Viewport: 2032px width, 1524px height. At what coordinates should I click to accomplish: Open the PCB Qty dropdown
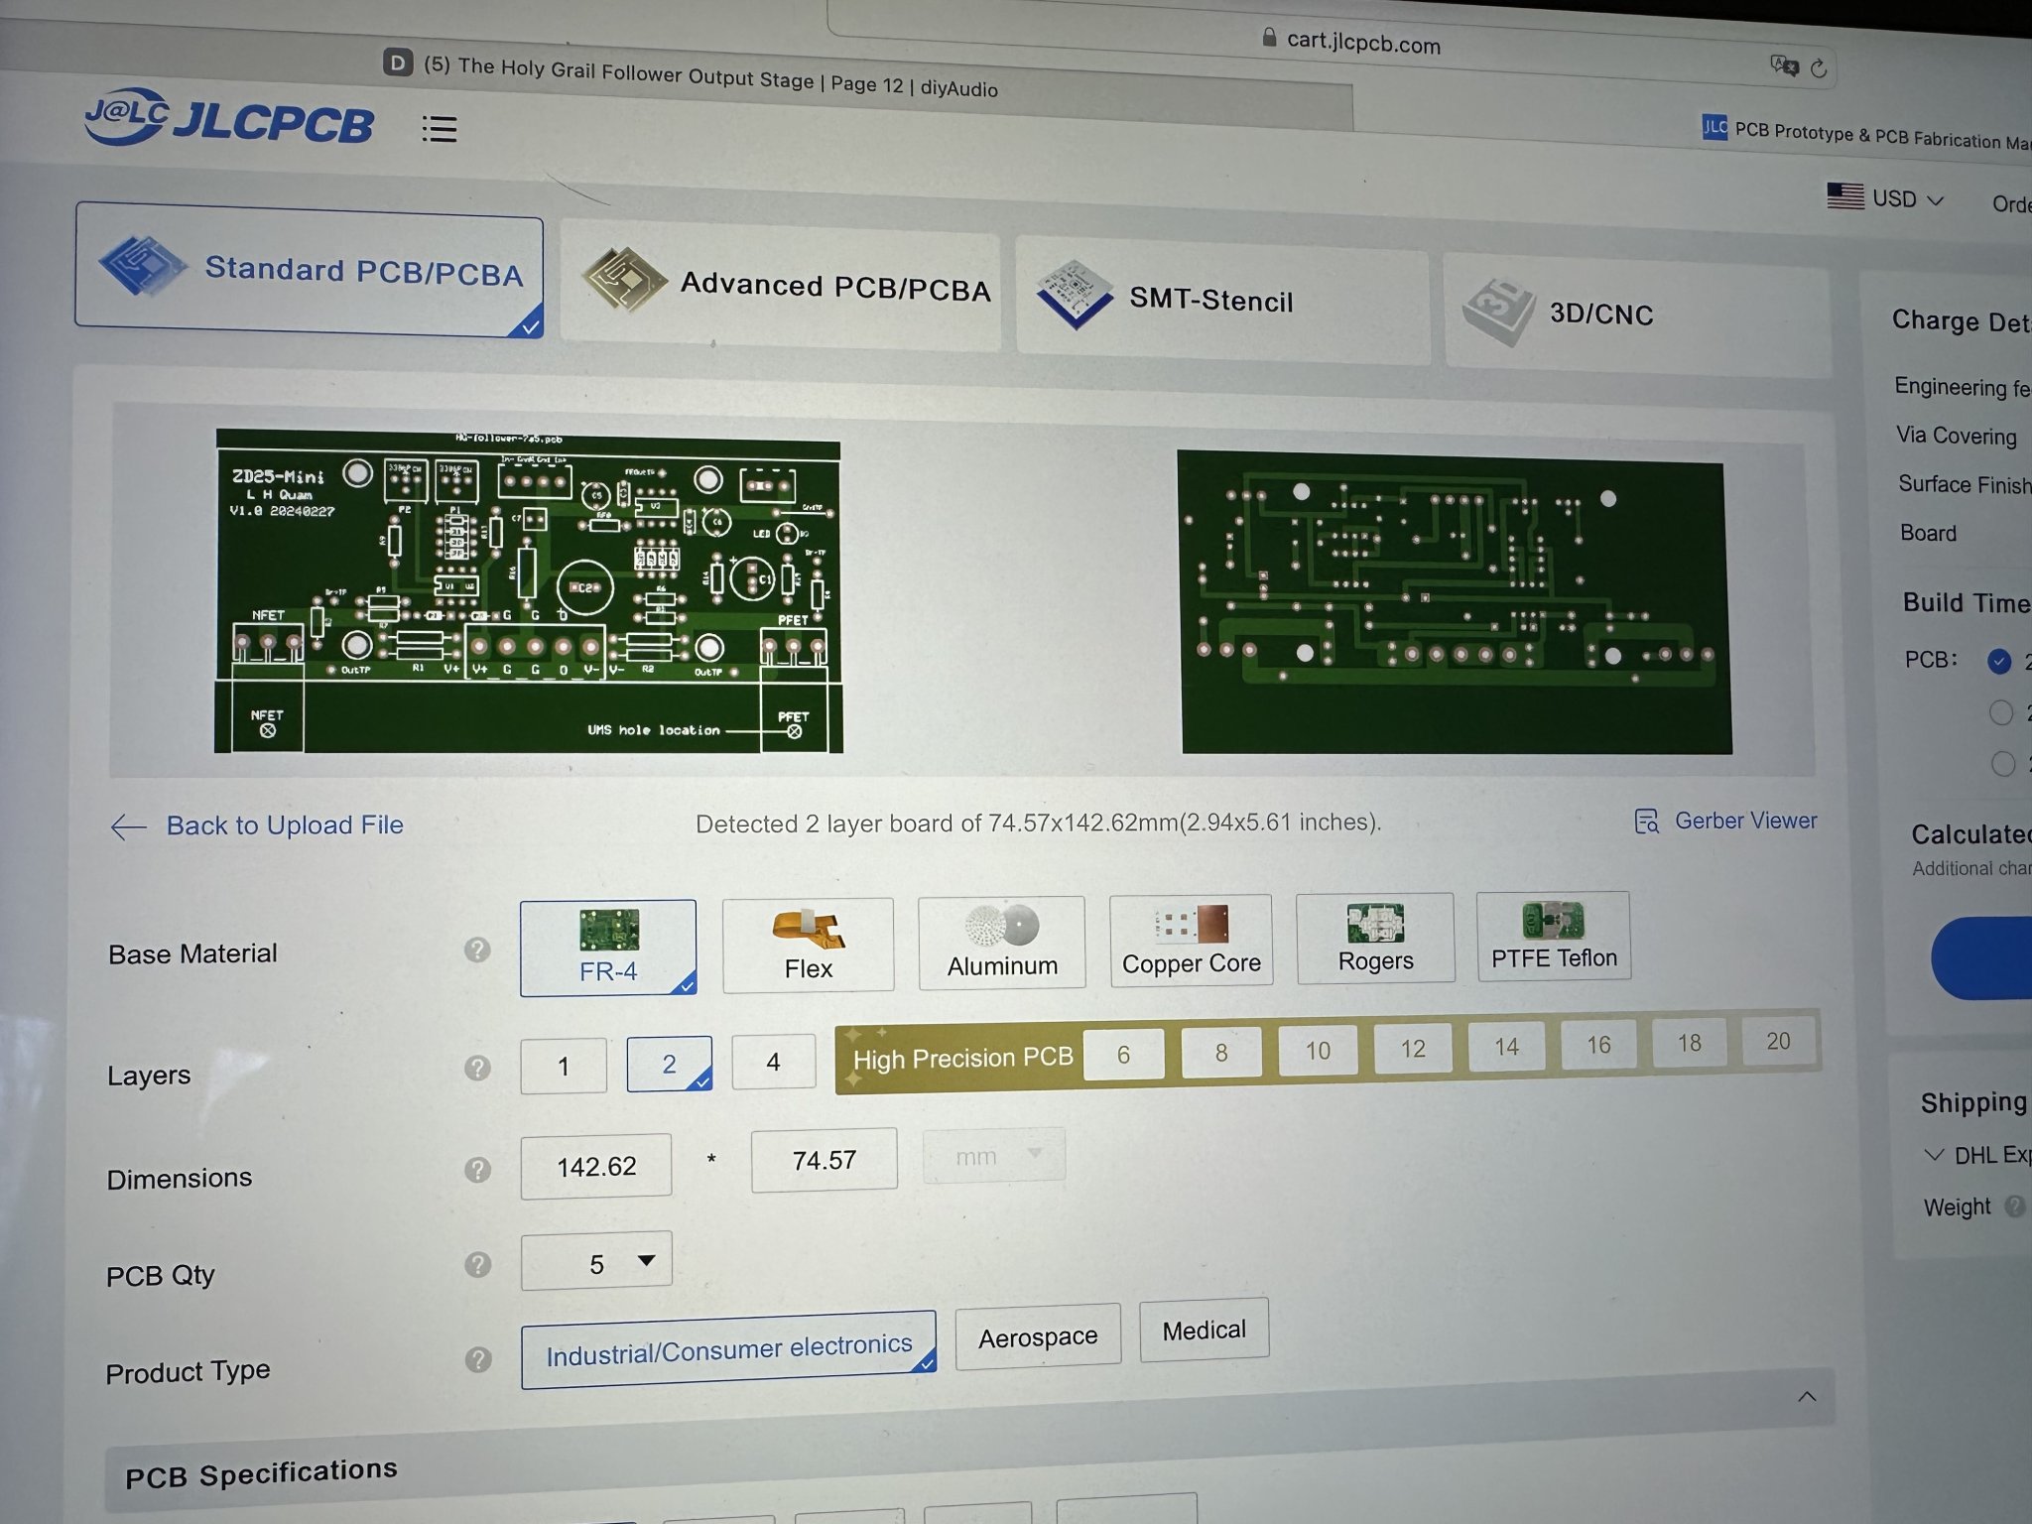click(596, 1261)
